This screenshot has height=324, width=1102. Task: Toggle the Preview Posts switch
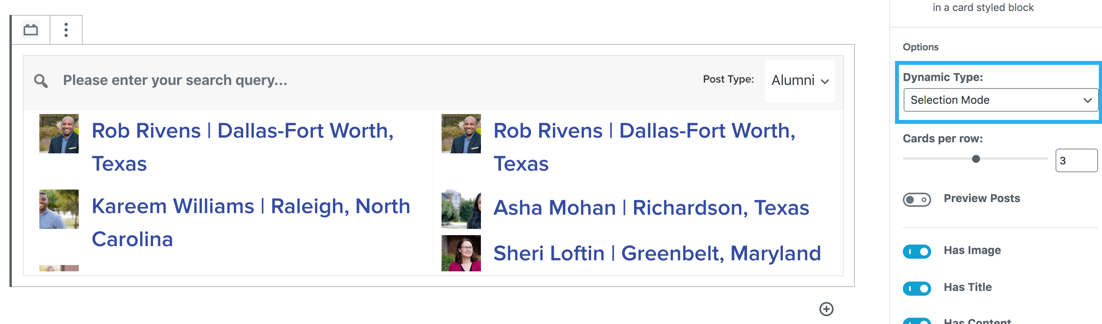(x=916, y=200)
